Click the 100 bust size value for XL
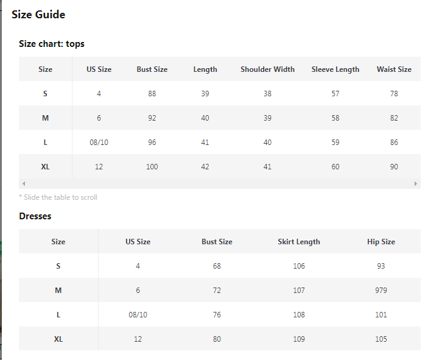 pos(152,167)
